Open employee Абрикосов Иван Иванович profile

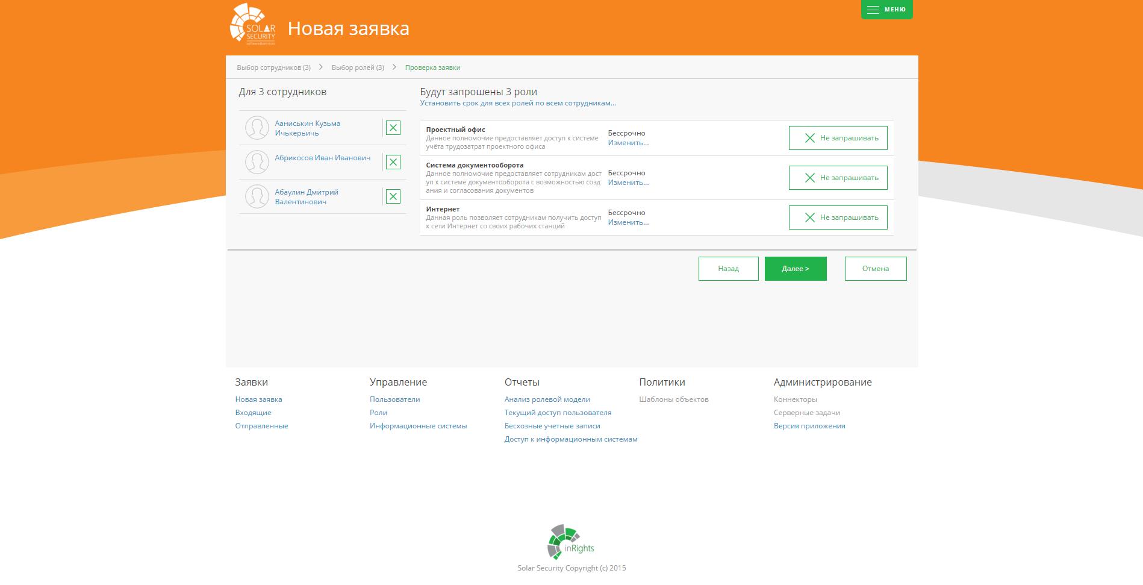point(323,158)
